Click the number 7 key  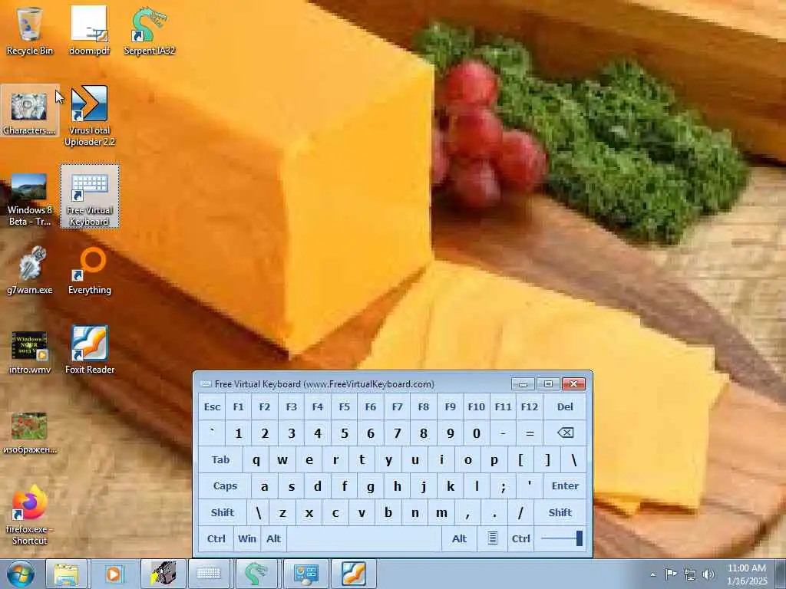pos(397,433)
